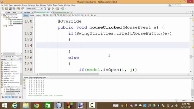Click the Chrome icon in taskbar
Screen dimensions: 194x109
tap(37, 105)
